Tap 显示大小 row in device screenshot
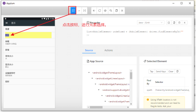The width and height of the screenshot is (196, 112). pos(29,66)
